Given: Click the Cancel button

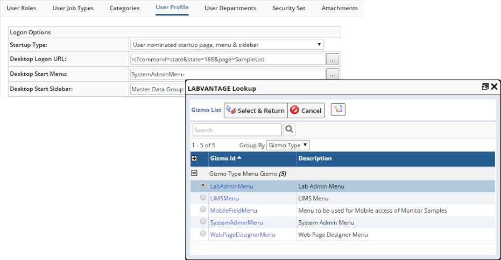Looking at the screenshot, I should pos(306,110).
